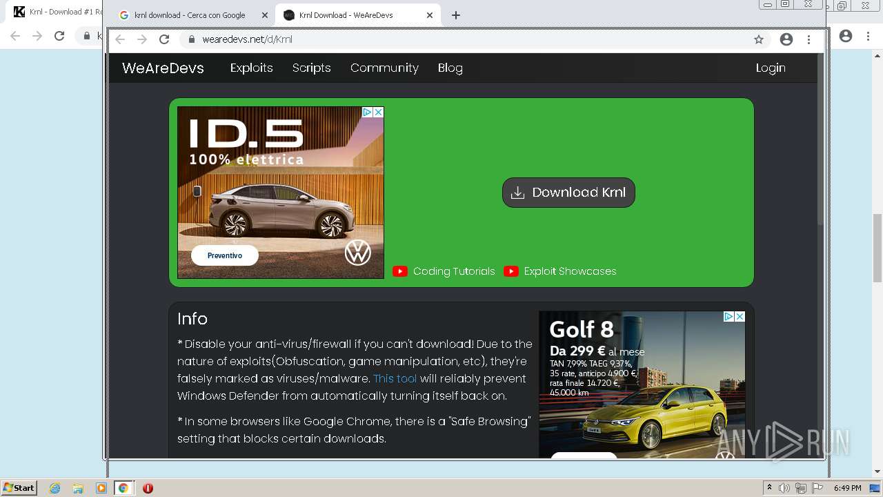Click the Volkswagen logo in ID.5 ad
Image resolution: width=883 pixels, height=497 pixels.
[x=357, y=253]
